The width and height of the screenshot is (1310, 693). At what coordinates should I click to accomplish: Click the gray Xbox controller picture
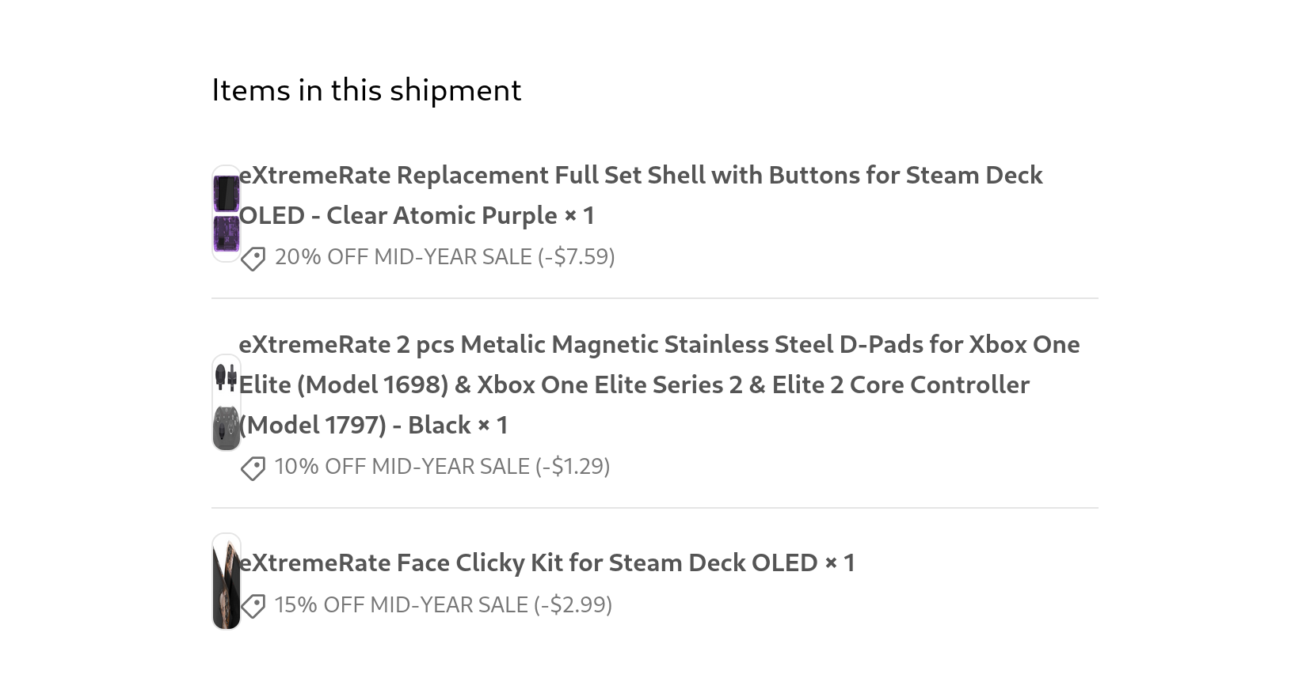pyautogui.click(x=227, y=427)
